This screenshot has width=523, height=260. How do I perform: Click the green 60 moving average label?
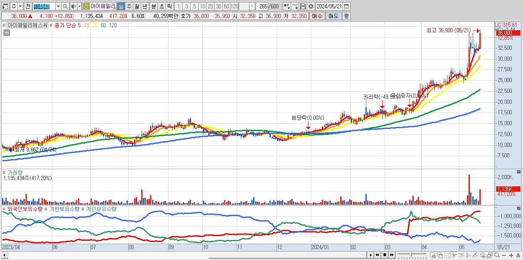point(103,26)
